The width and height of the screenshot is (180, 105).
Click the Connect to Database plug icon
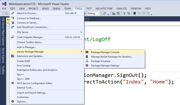click(x=13, y=18)
